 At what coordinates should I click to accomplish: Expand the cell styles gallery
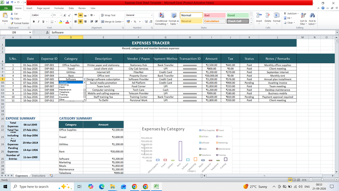[251, 23]
